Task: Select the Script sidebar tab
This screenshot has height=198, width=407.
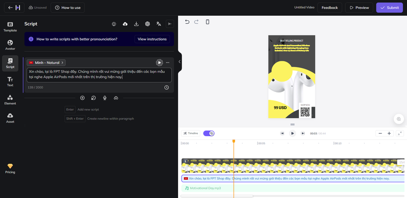Action: [x=10, y=63]
